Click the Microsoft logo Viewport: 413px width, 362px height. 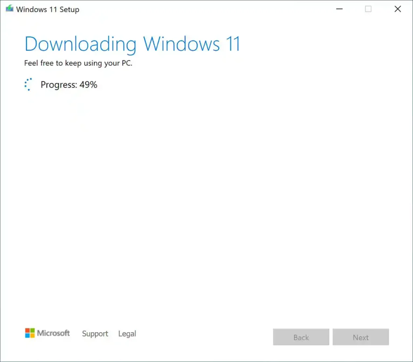pos(48,333)
